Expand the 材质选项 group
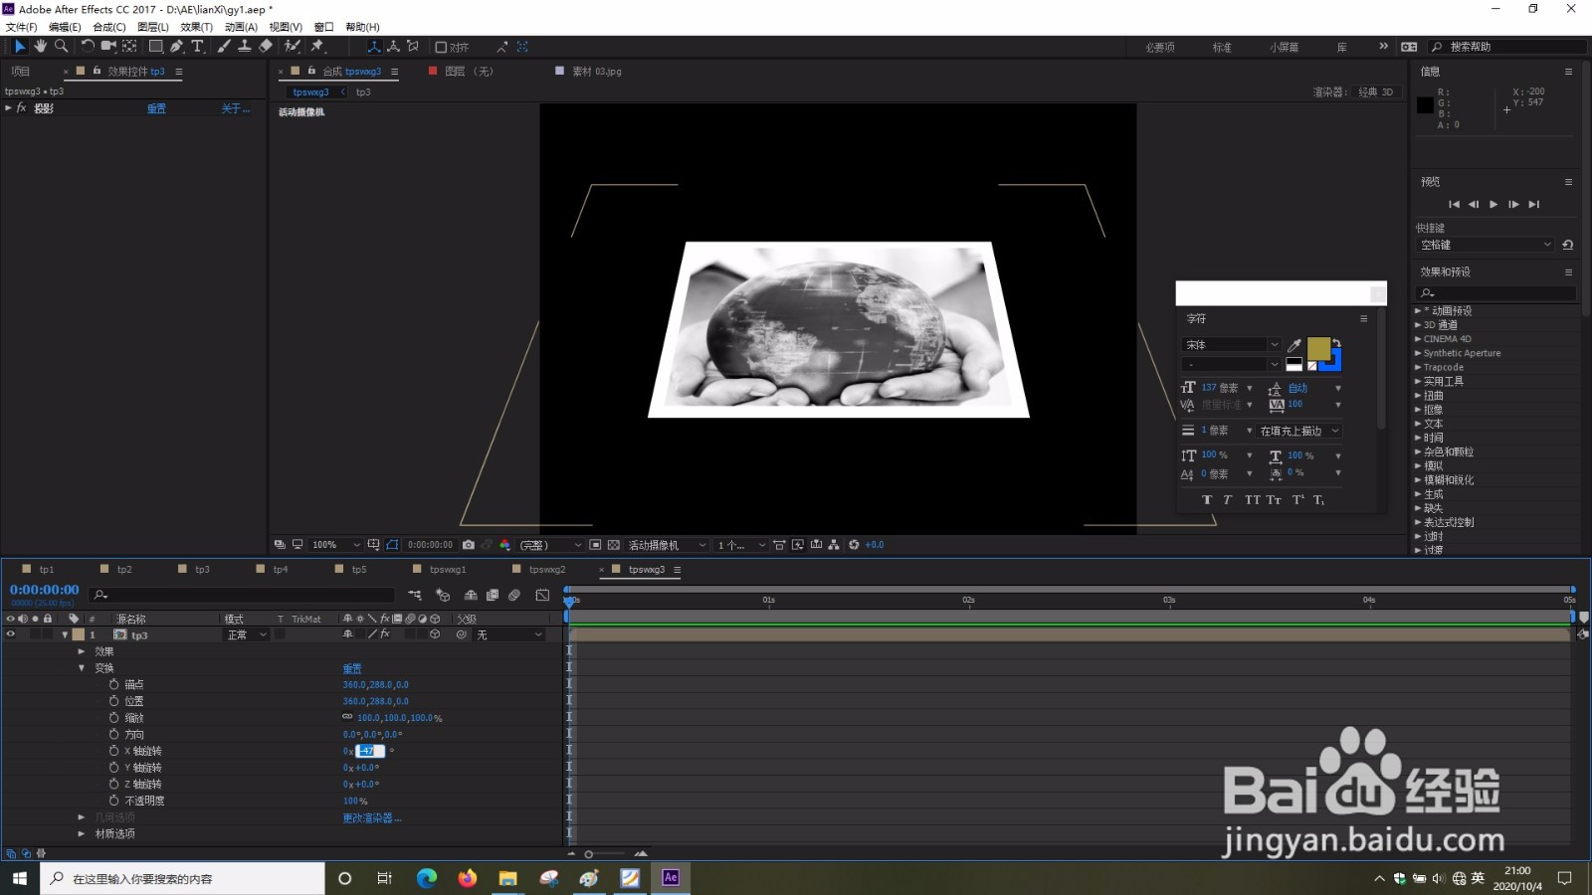This screenshot has width=1592, height=895. 82,833
